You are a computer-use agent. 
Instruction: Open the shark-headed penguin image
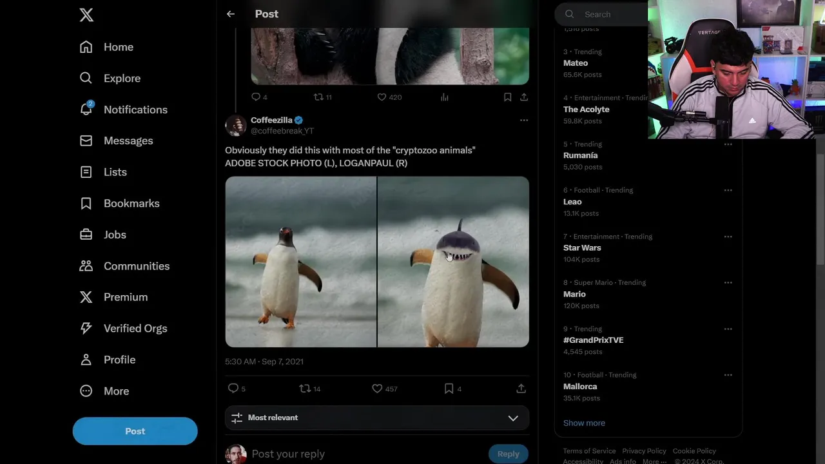tap(453, 262)
